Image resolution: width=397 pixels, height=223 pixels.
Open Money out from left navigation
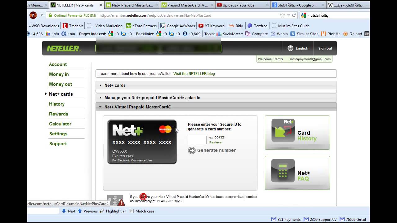click(60, 84)
